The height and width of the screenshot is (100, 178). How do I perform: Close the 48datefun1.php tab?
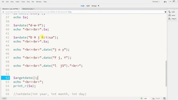19,9
